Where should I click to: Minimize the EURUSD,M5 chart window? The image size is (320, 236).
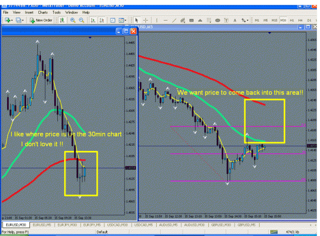(x=301, y=27)
